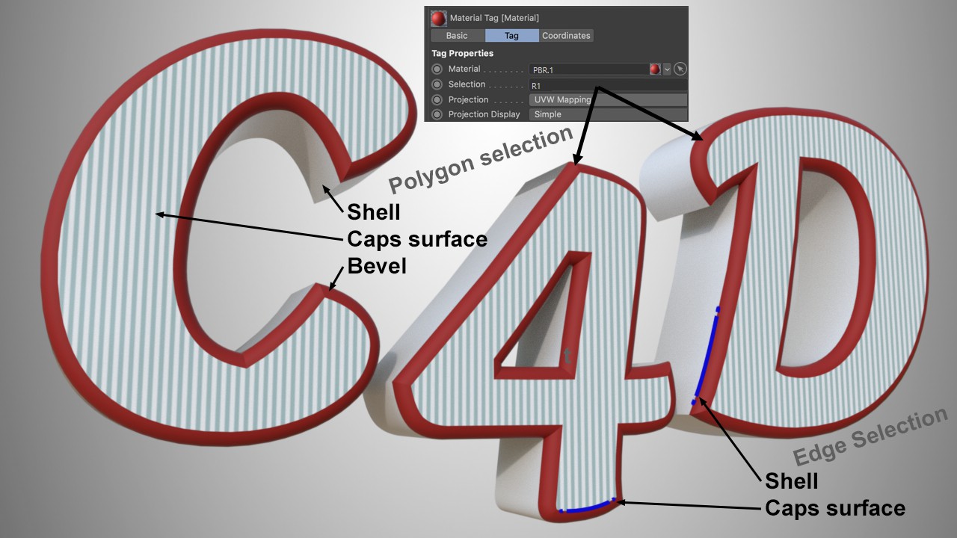Toggle the keyframe circle beside Projection Display
Image resolution: width=957 pixels, height=538 pixels.
click(x=437, y=114)
